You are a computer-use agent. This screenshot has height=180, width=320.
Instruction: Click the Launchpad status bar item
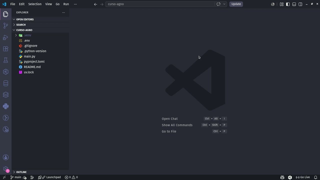(51, 177)
